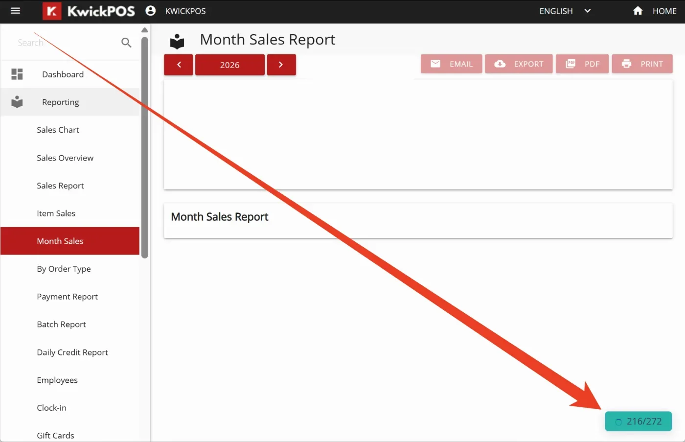Viewport: 685px width, 442px height.
Task: Click the KwickPOS logo
Action: point(89,11)
